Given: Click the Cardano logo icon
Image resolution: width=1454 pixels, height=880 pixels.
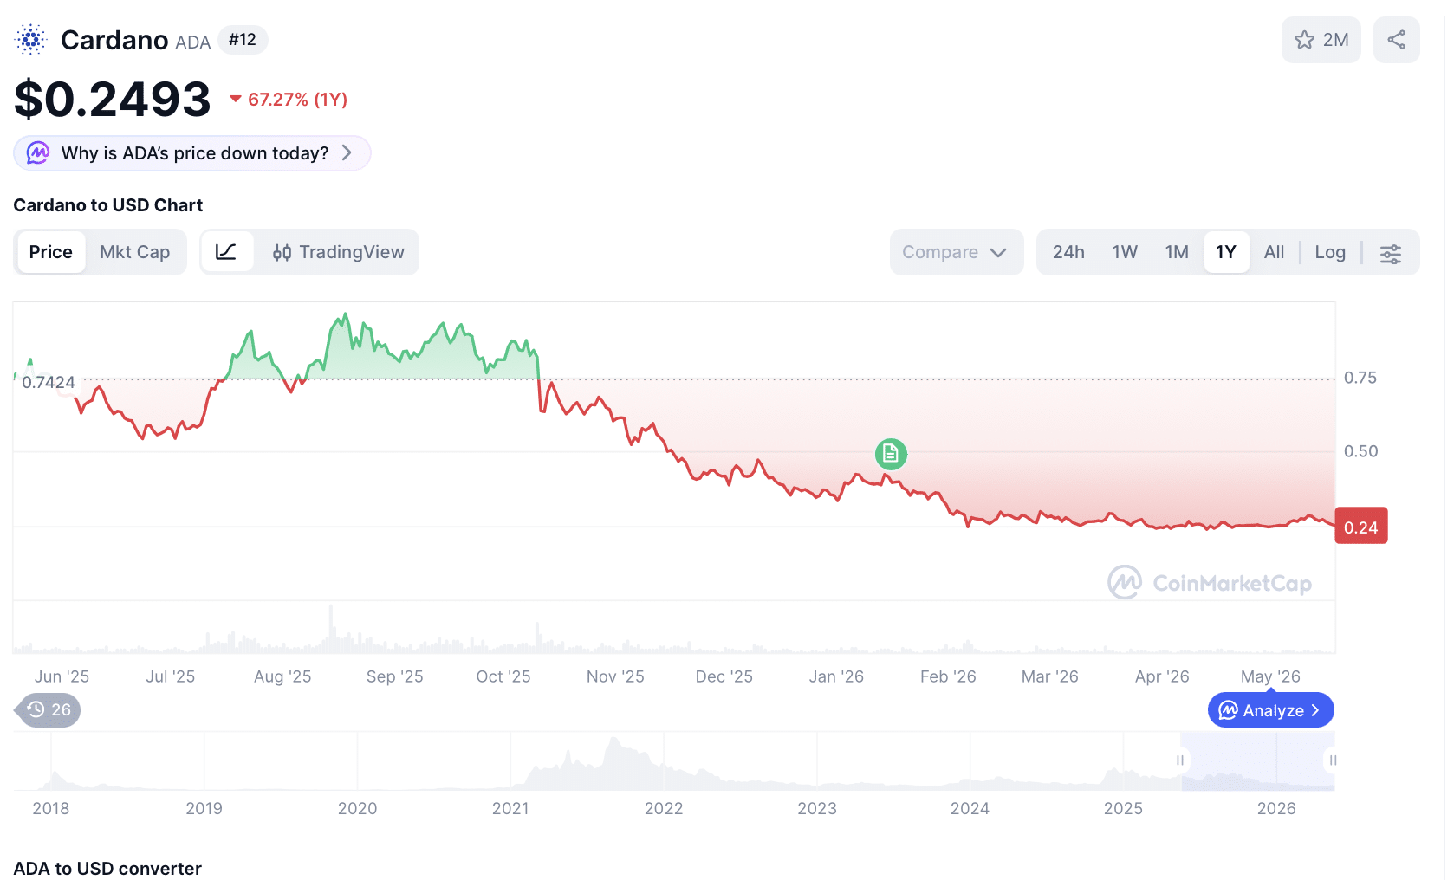Looking at the screenshot, I should point(31,40).
